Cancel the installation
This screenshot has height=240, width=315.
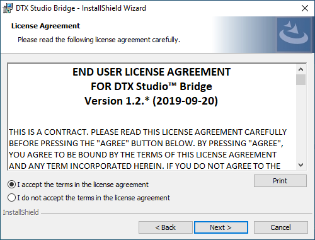(281, 227)
